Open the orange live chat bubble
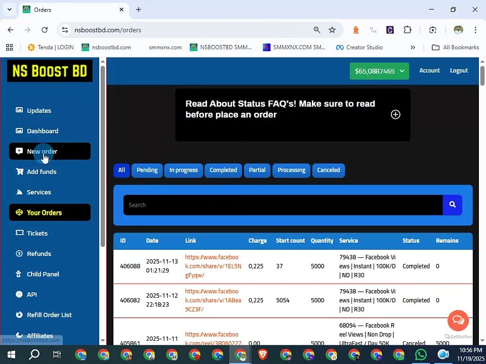486x364 pixels. tap(458, 321)
